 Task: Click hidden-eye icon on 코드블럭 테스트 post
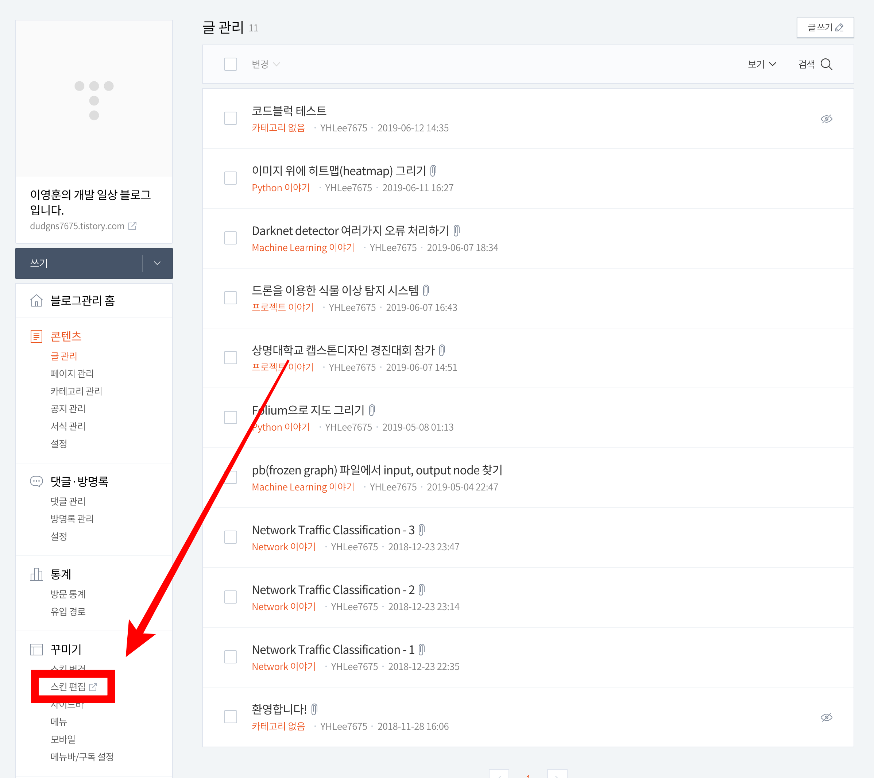coord(826,119)
